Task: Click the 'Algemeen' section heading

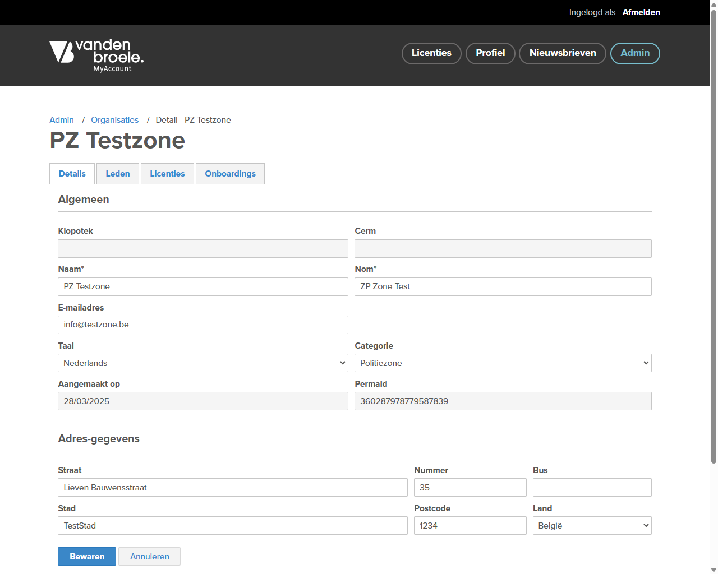Action: coord(84,199)
